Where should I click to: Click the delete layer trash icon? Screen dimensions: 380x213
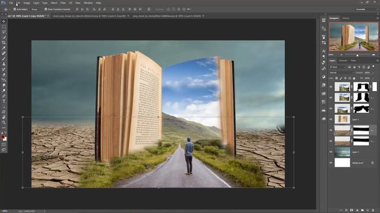tap(373, 211)
